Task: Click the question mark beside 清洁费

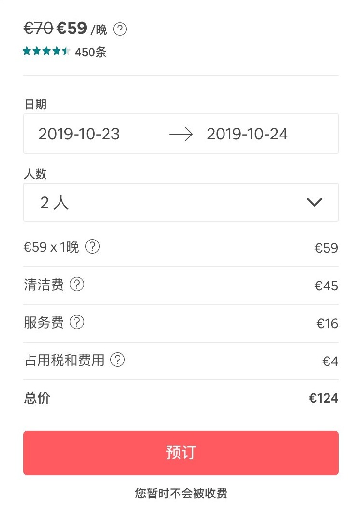Action: pos(77,285)
